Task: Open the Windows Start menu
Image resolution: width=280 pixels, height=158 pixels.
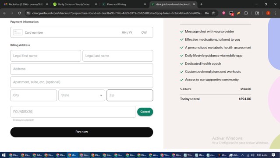Action: 4,155
